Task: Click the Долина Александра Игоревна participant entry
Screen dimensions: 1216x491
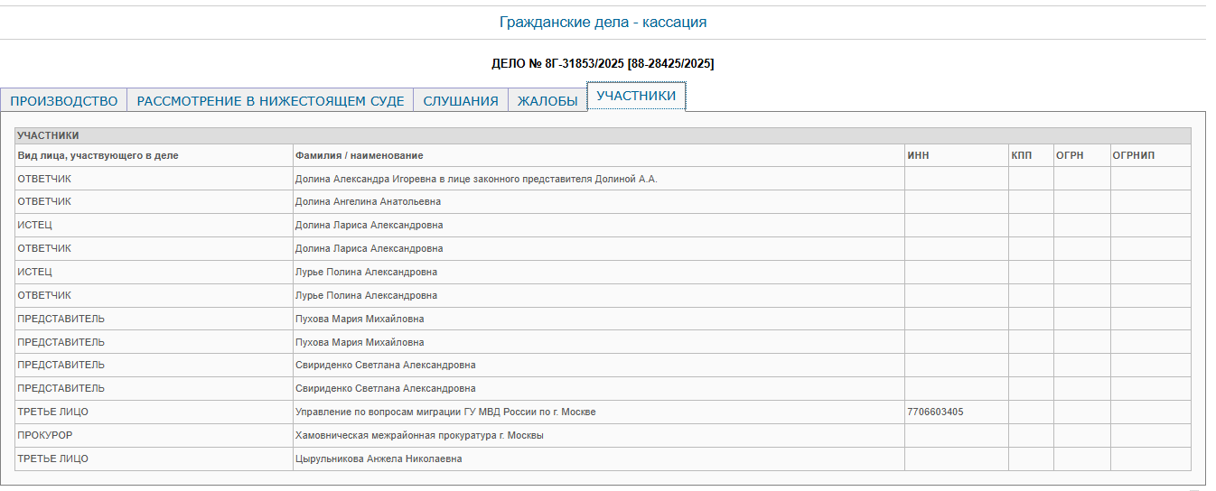Action: 476,180
